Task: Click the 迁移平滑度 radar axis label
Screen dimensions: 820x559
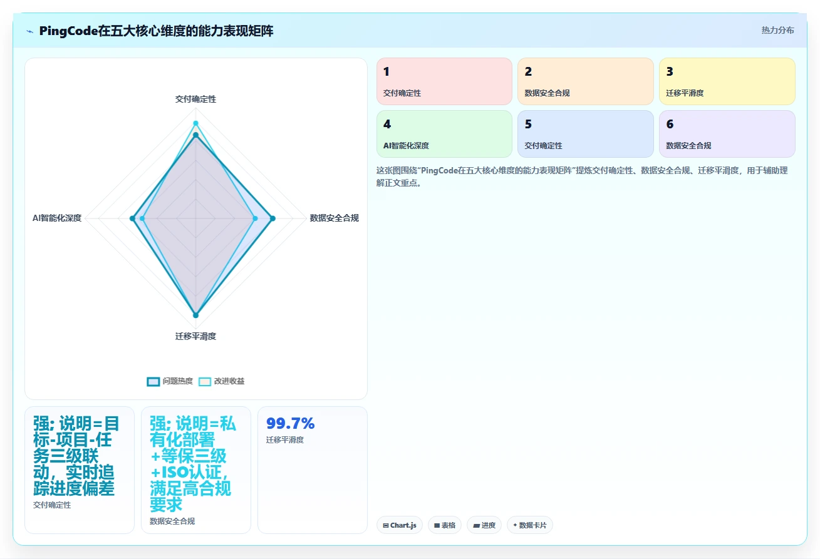Action: point(195,336)
